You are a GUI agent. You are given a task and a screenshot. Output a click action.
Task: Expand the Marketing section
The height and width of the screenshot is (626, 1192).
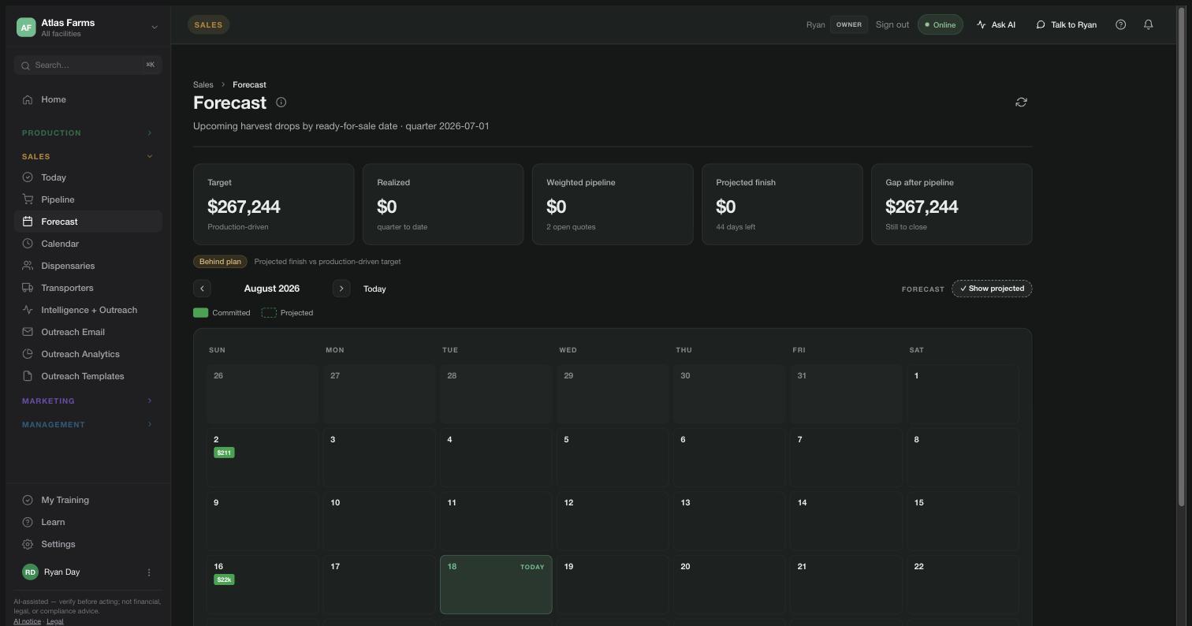click(x=88, y=401)
